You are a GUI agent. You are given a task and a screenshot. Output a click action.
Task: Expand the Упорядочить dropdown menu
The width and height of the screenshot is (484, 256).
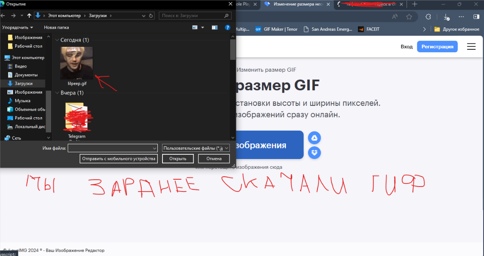tap(18, 27)
